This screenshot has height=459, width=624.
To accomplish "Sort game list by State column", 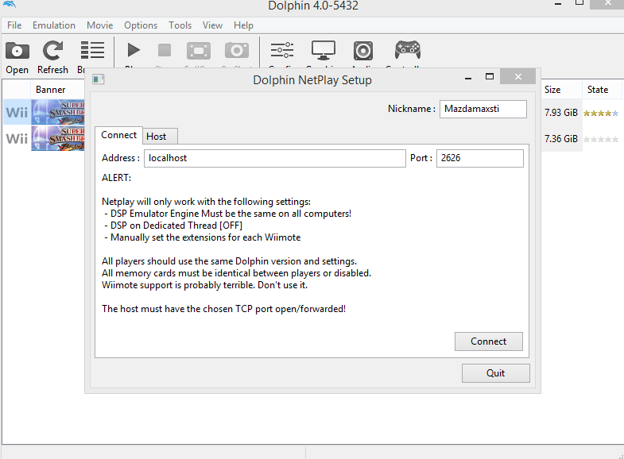I will point(602,90).
